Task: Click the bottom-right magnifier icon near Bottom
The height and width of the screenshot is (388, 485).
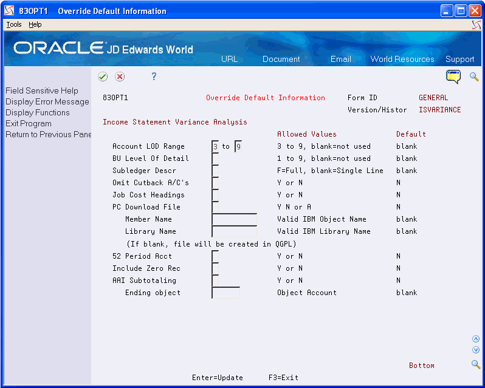Action: [476, 364]
